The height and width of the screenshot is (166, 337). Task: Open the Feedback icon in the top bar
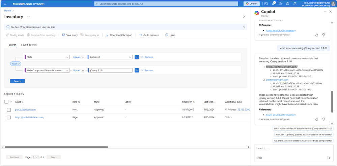(294, 4)
